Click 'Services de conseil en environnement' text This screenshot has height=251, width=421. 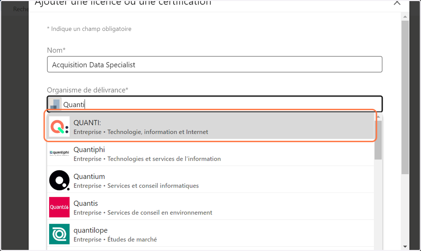point(160,212)
